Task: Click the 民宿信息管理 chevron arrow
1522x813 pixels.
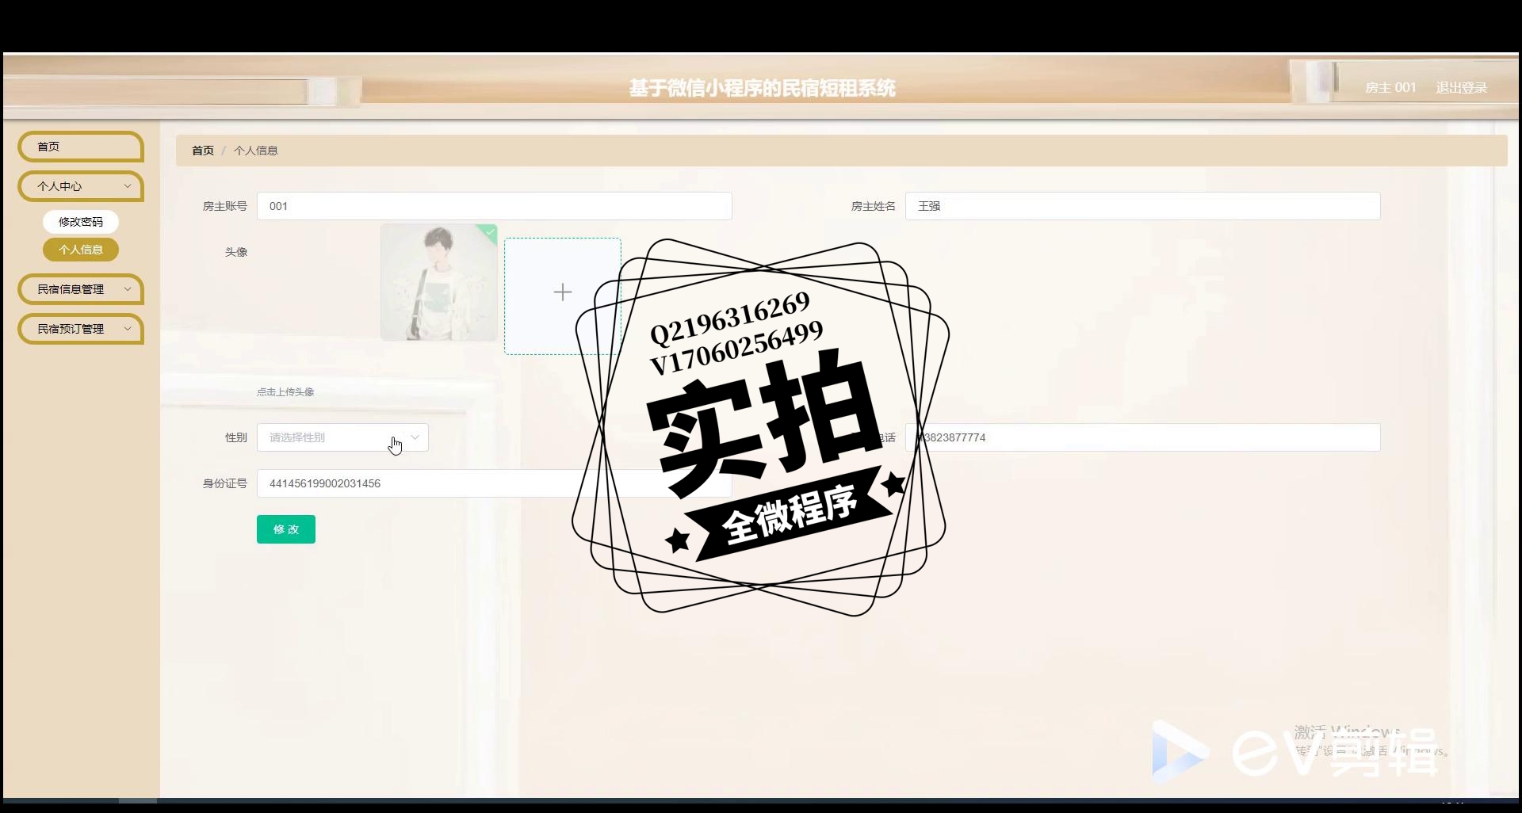Action: coord(128,289)
